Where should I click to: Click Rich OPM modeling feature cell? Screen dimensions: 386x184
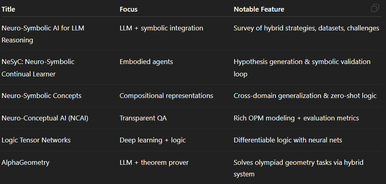point(296,118)
